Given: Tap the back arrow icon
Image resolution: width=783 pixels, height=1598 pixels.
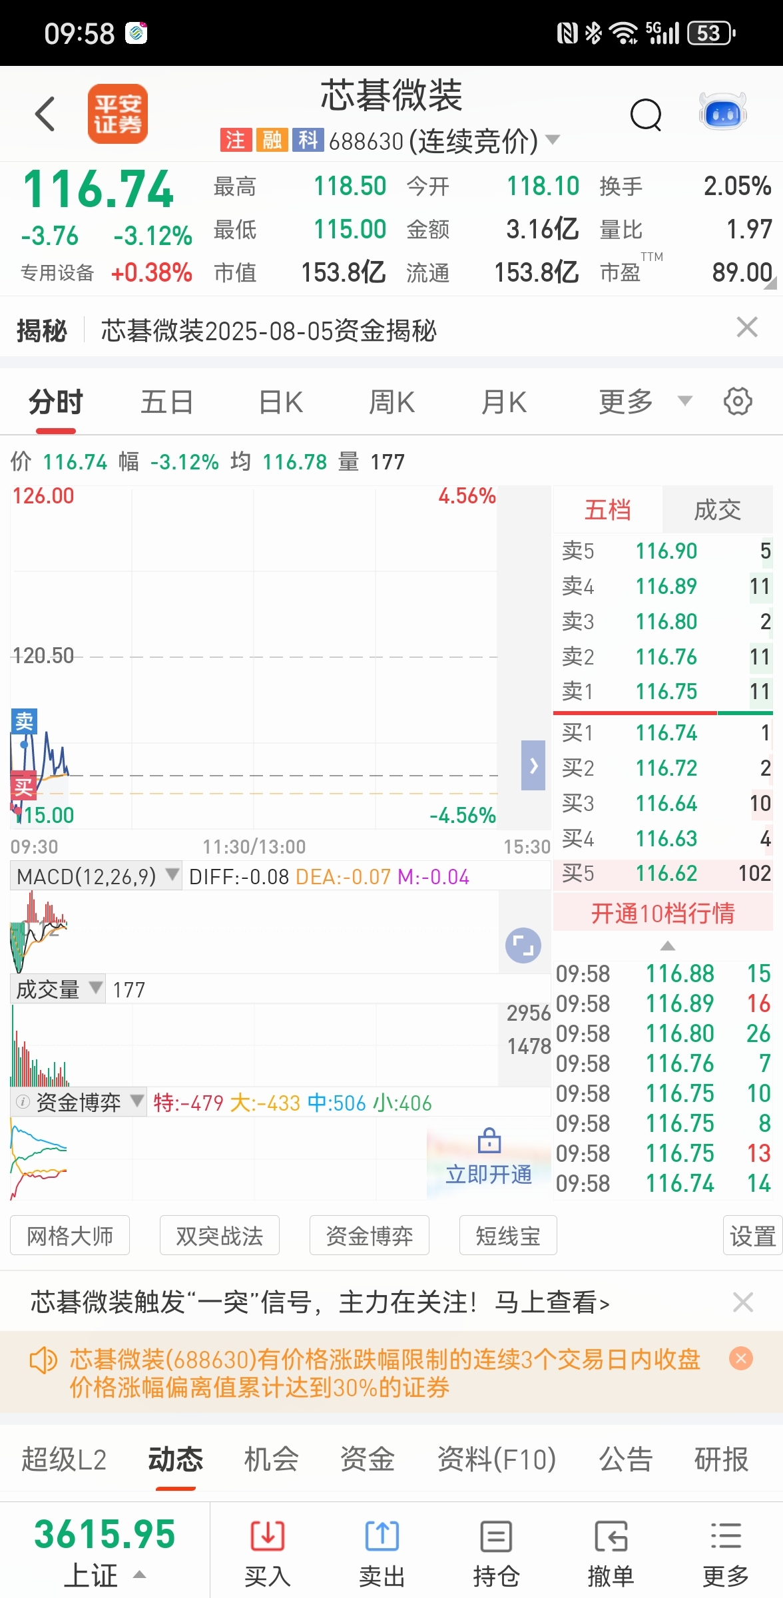Looking at the screenshot, I should coord(45,114).
